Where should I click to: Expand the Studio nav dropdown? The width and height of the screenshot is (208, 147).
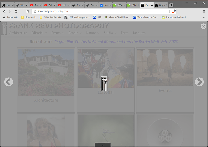pos(110,33)
